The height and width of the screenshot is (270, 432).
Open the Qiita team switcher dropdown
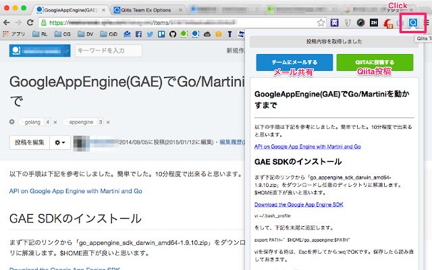click(x=40, y=51)
